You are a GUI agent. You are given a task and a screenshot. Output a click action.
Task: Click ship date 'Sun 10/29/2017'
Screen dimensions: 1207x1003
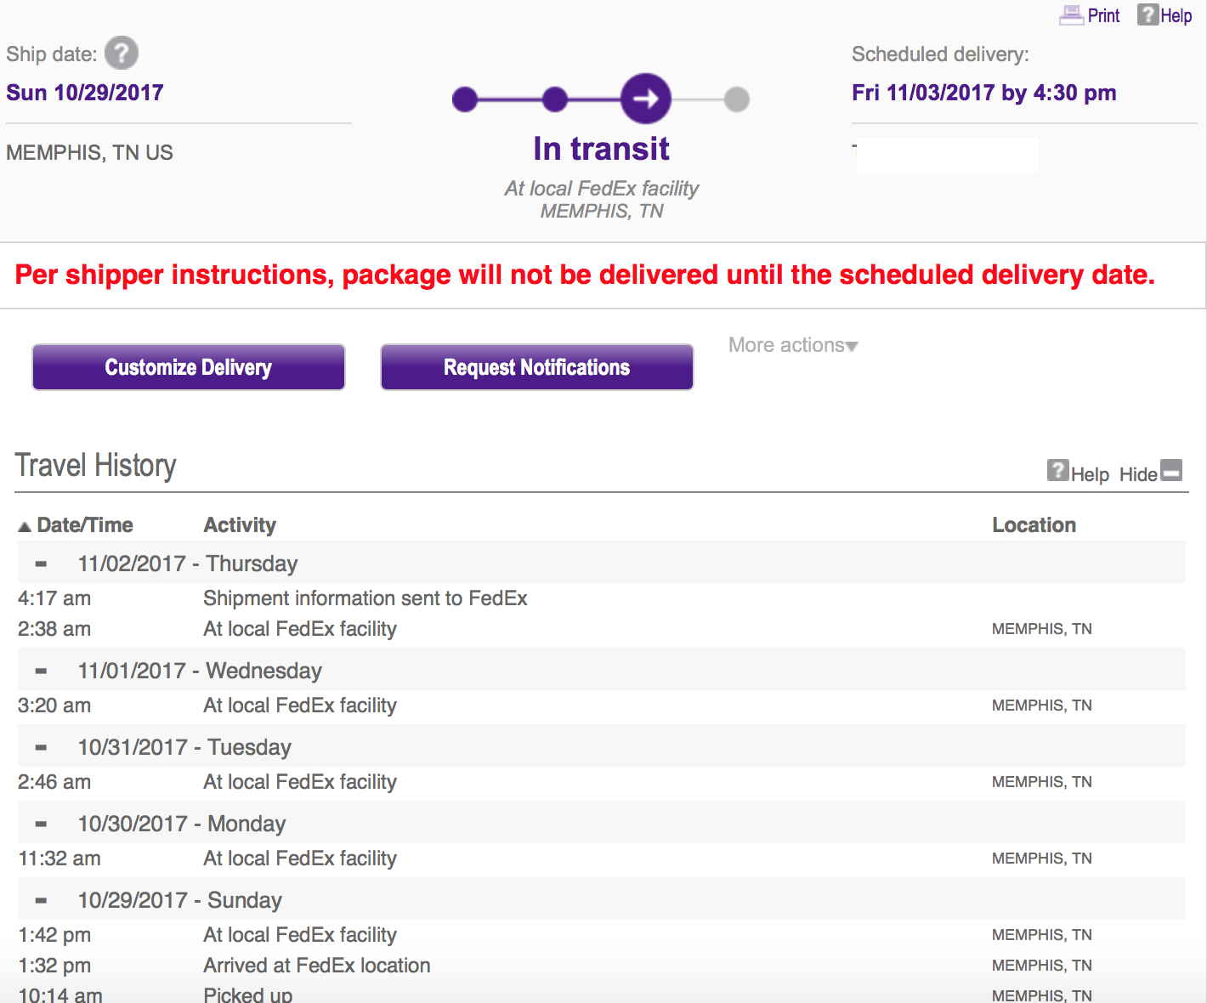pos(85,93)
